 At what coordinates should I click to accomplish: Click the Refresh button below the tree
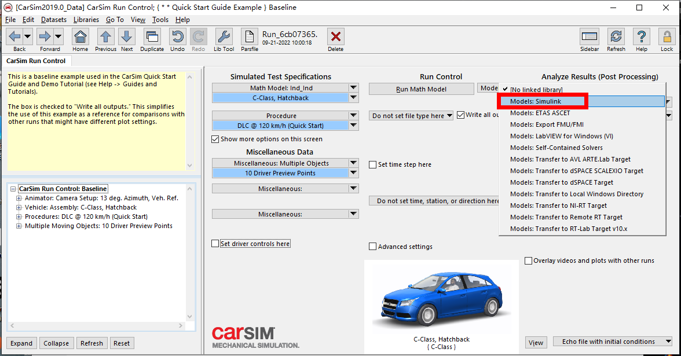point(91,343)
